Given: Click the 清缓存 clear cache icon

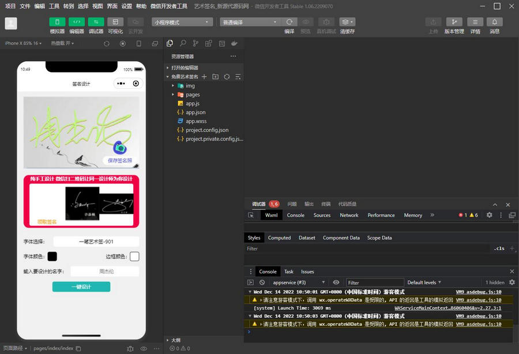Looking at the screenshot, I should tap(347, 22).
